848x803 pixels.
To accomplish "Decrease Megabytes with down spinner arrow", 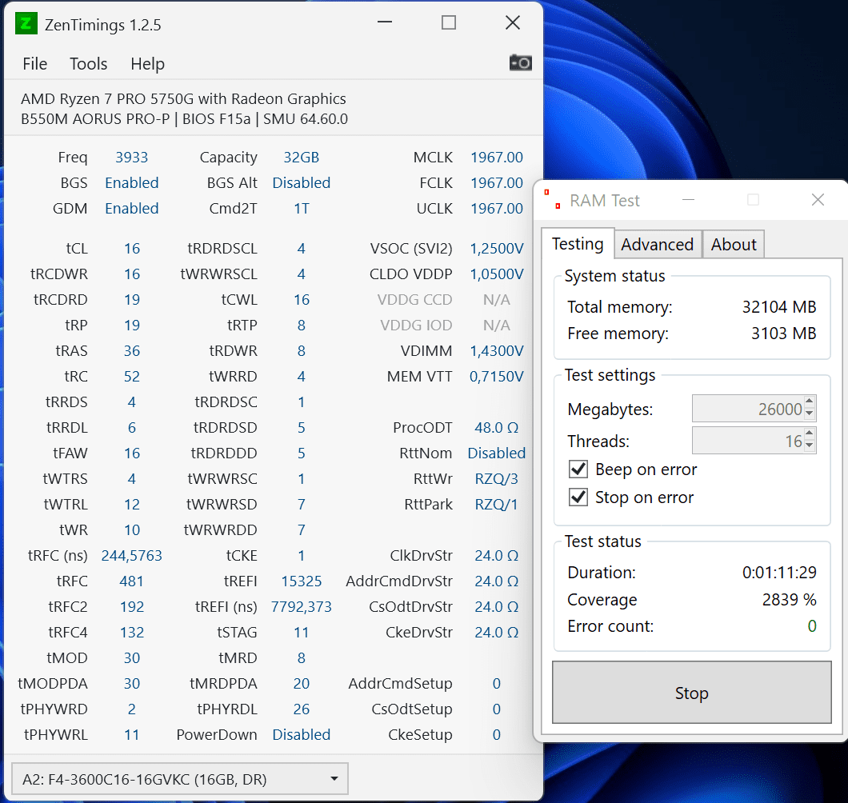I will pyautogui.click(x=809, y=413).
